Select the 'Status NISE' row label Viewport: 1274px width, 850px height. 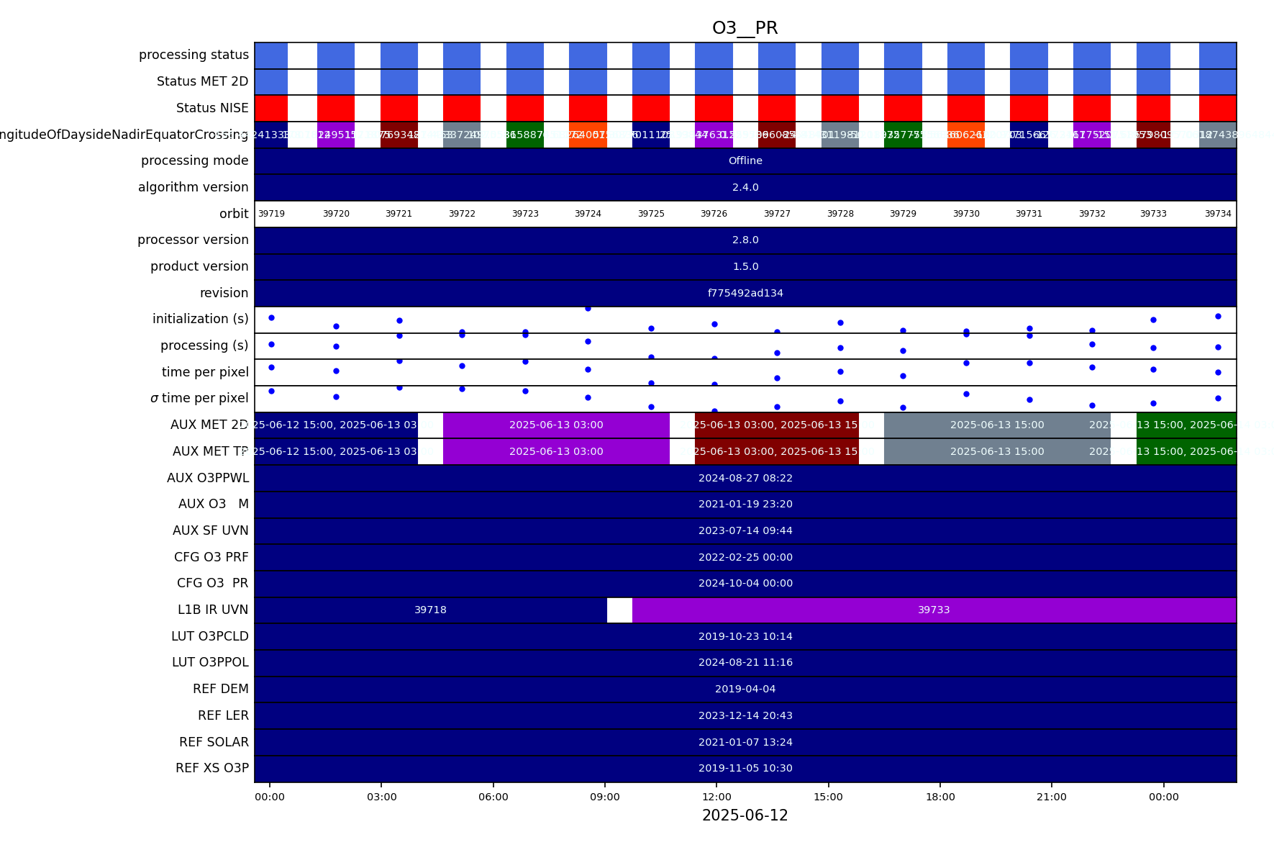point(212,108)
